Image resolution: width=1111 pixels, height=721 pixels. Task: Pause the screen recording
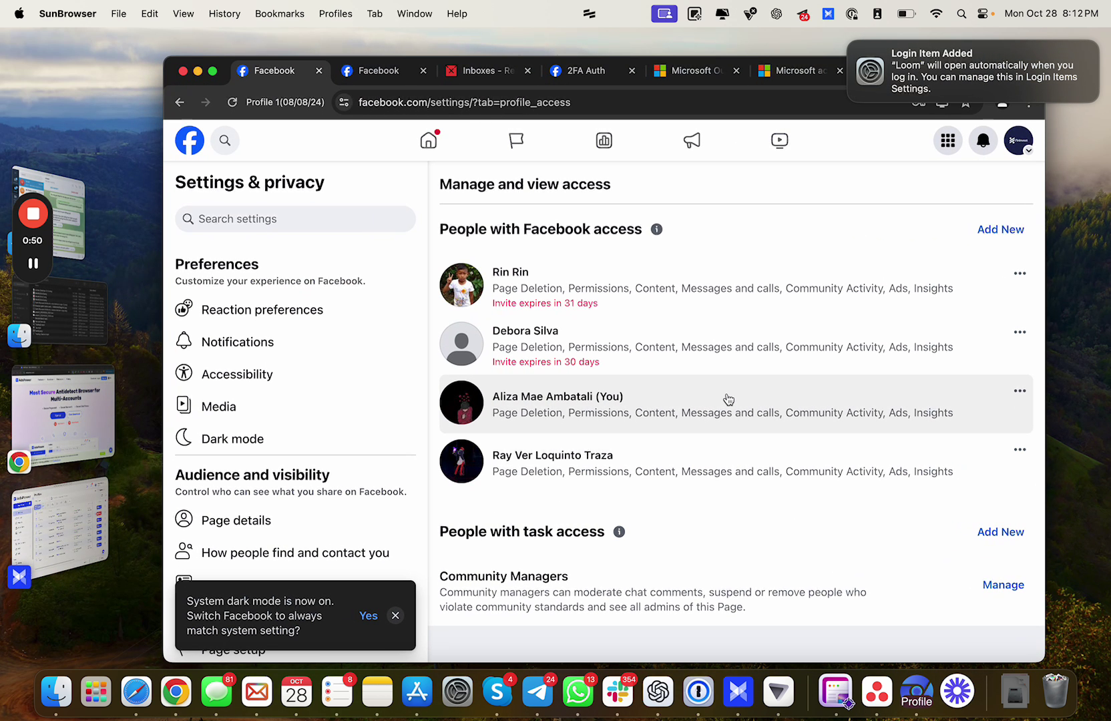coord(33,263)
